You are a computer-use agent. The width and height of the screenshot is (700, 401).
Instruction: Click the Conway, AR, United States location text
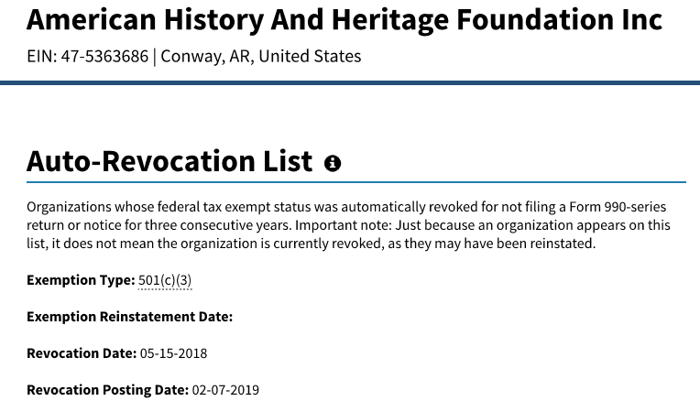(261, 56)
